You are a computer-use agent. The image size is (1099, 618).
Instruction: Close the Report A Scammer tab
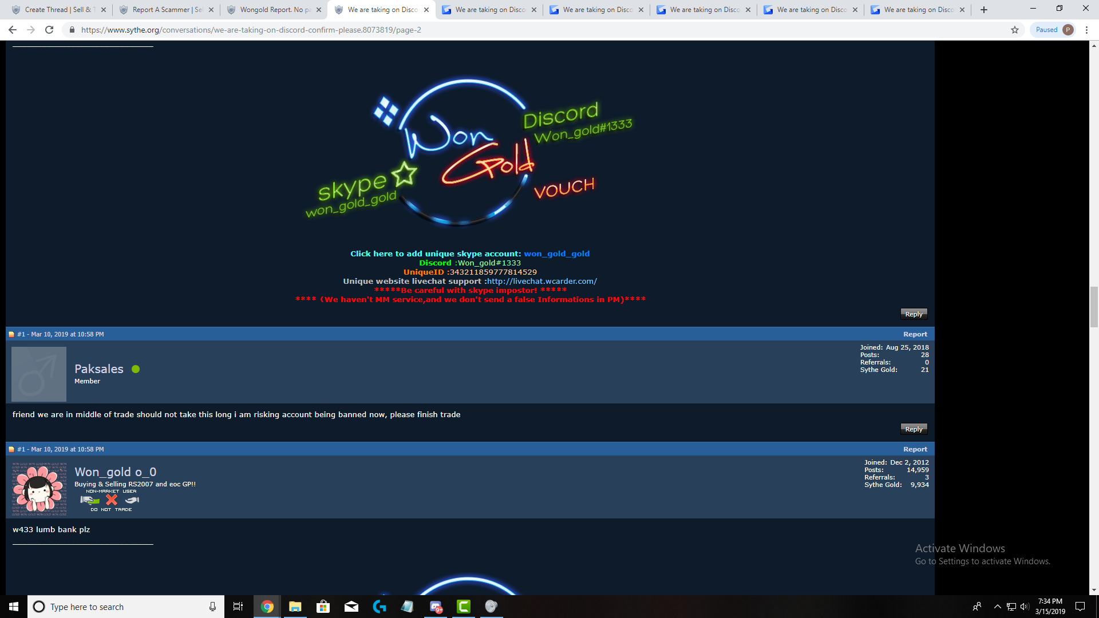211,10
